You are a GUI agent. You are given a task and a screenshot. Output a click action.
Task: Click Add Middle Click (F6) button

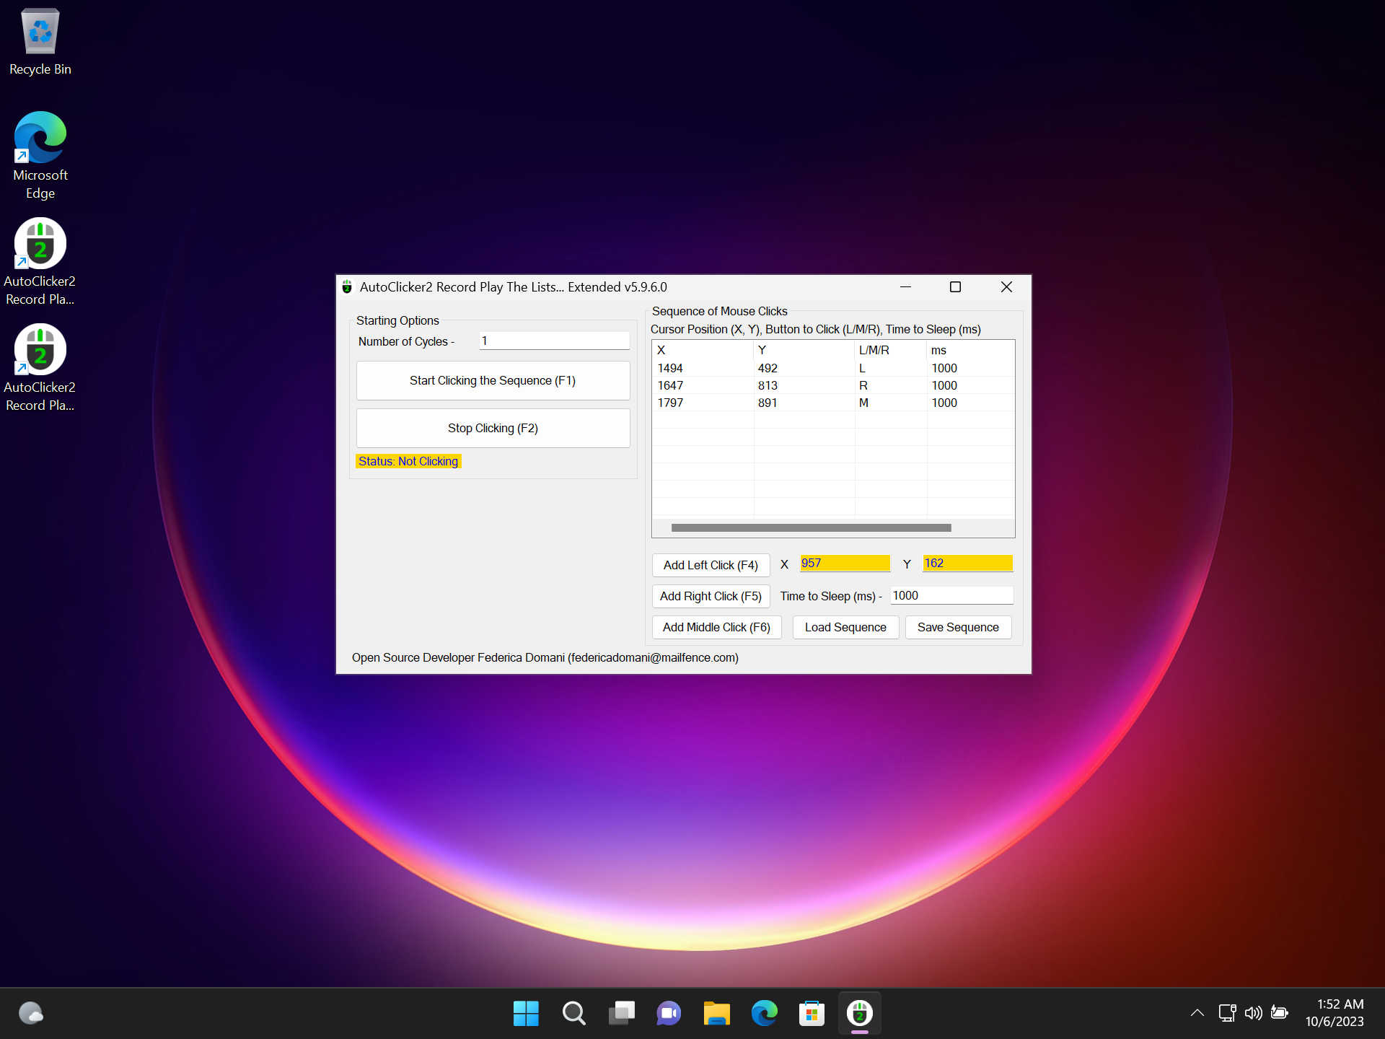pos(716,627)
